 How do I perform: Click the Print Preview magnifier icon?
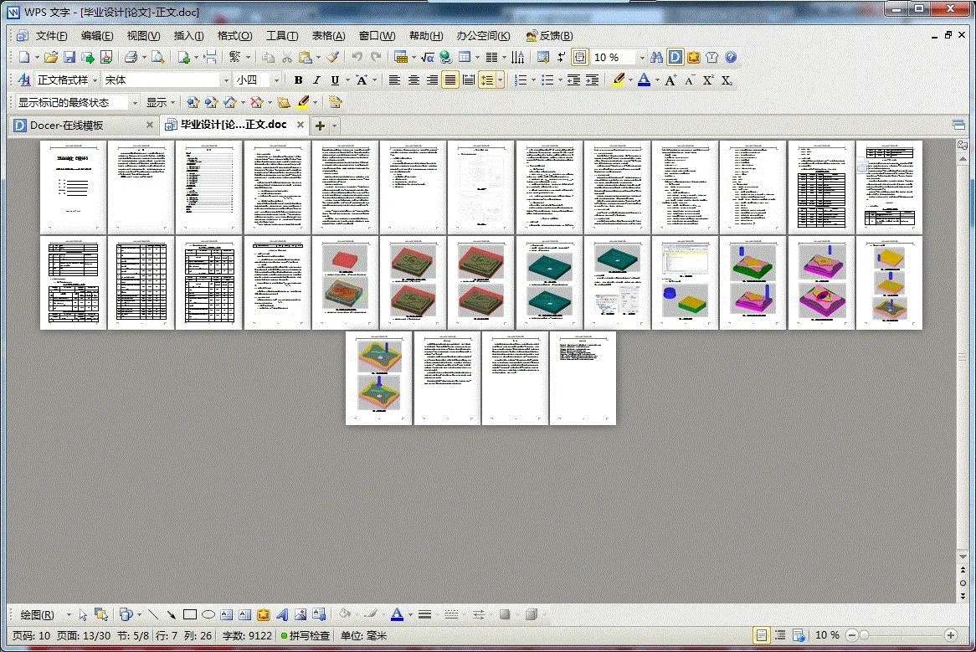[158, 57]
